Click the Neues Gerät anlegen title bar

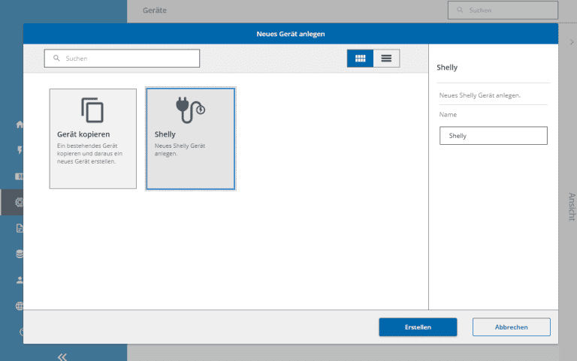291,34
